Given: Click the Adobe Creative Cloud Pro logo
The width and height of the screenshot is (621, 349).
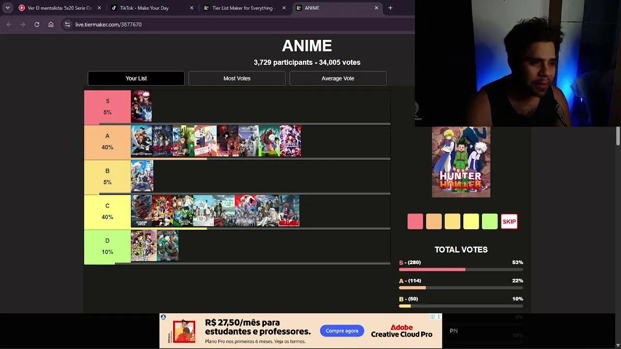Looking at the screenshot, I should [x=402, y=331].
